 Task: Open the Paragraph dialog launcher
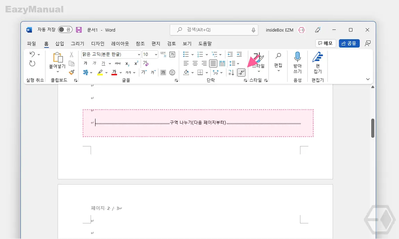point(245,80)
